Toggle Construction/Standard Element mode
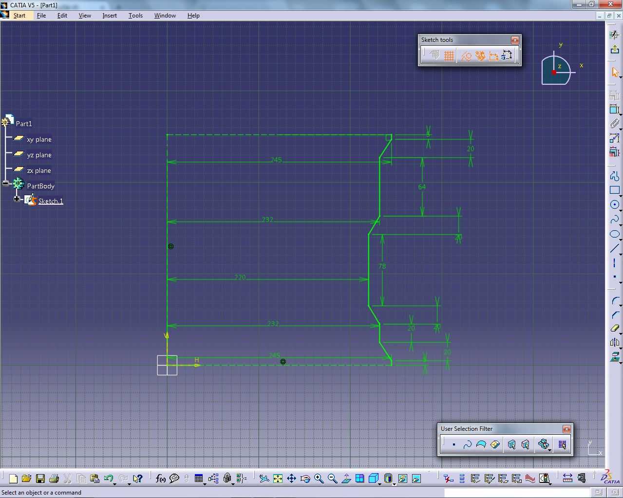This screenshot has height=498, width=623. pos(466,55)
